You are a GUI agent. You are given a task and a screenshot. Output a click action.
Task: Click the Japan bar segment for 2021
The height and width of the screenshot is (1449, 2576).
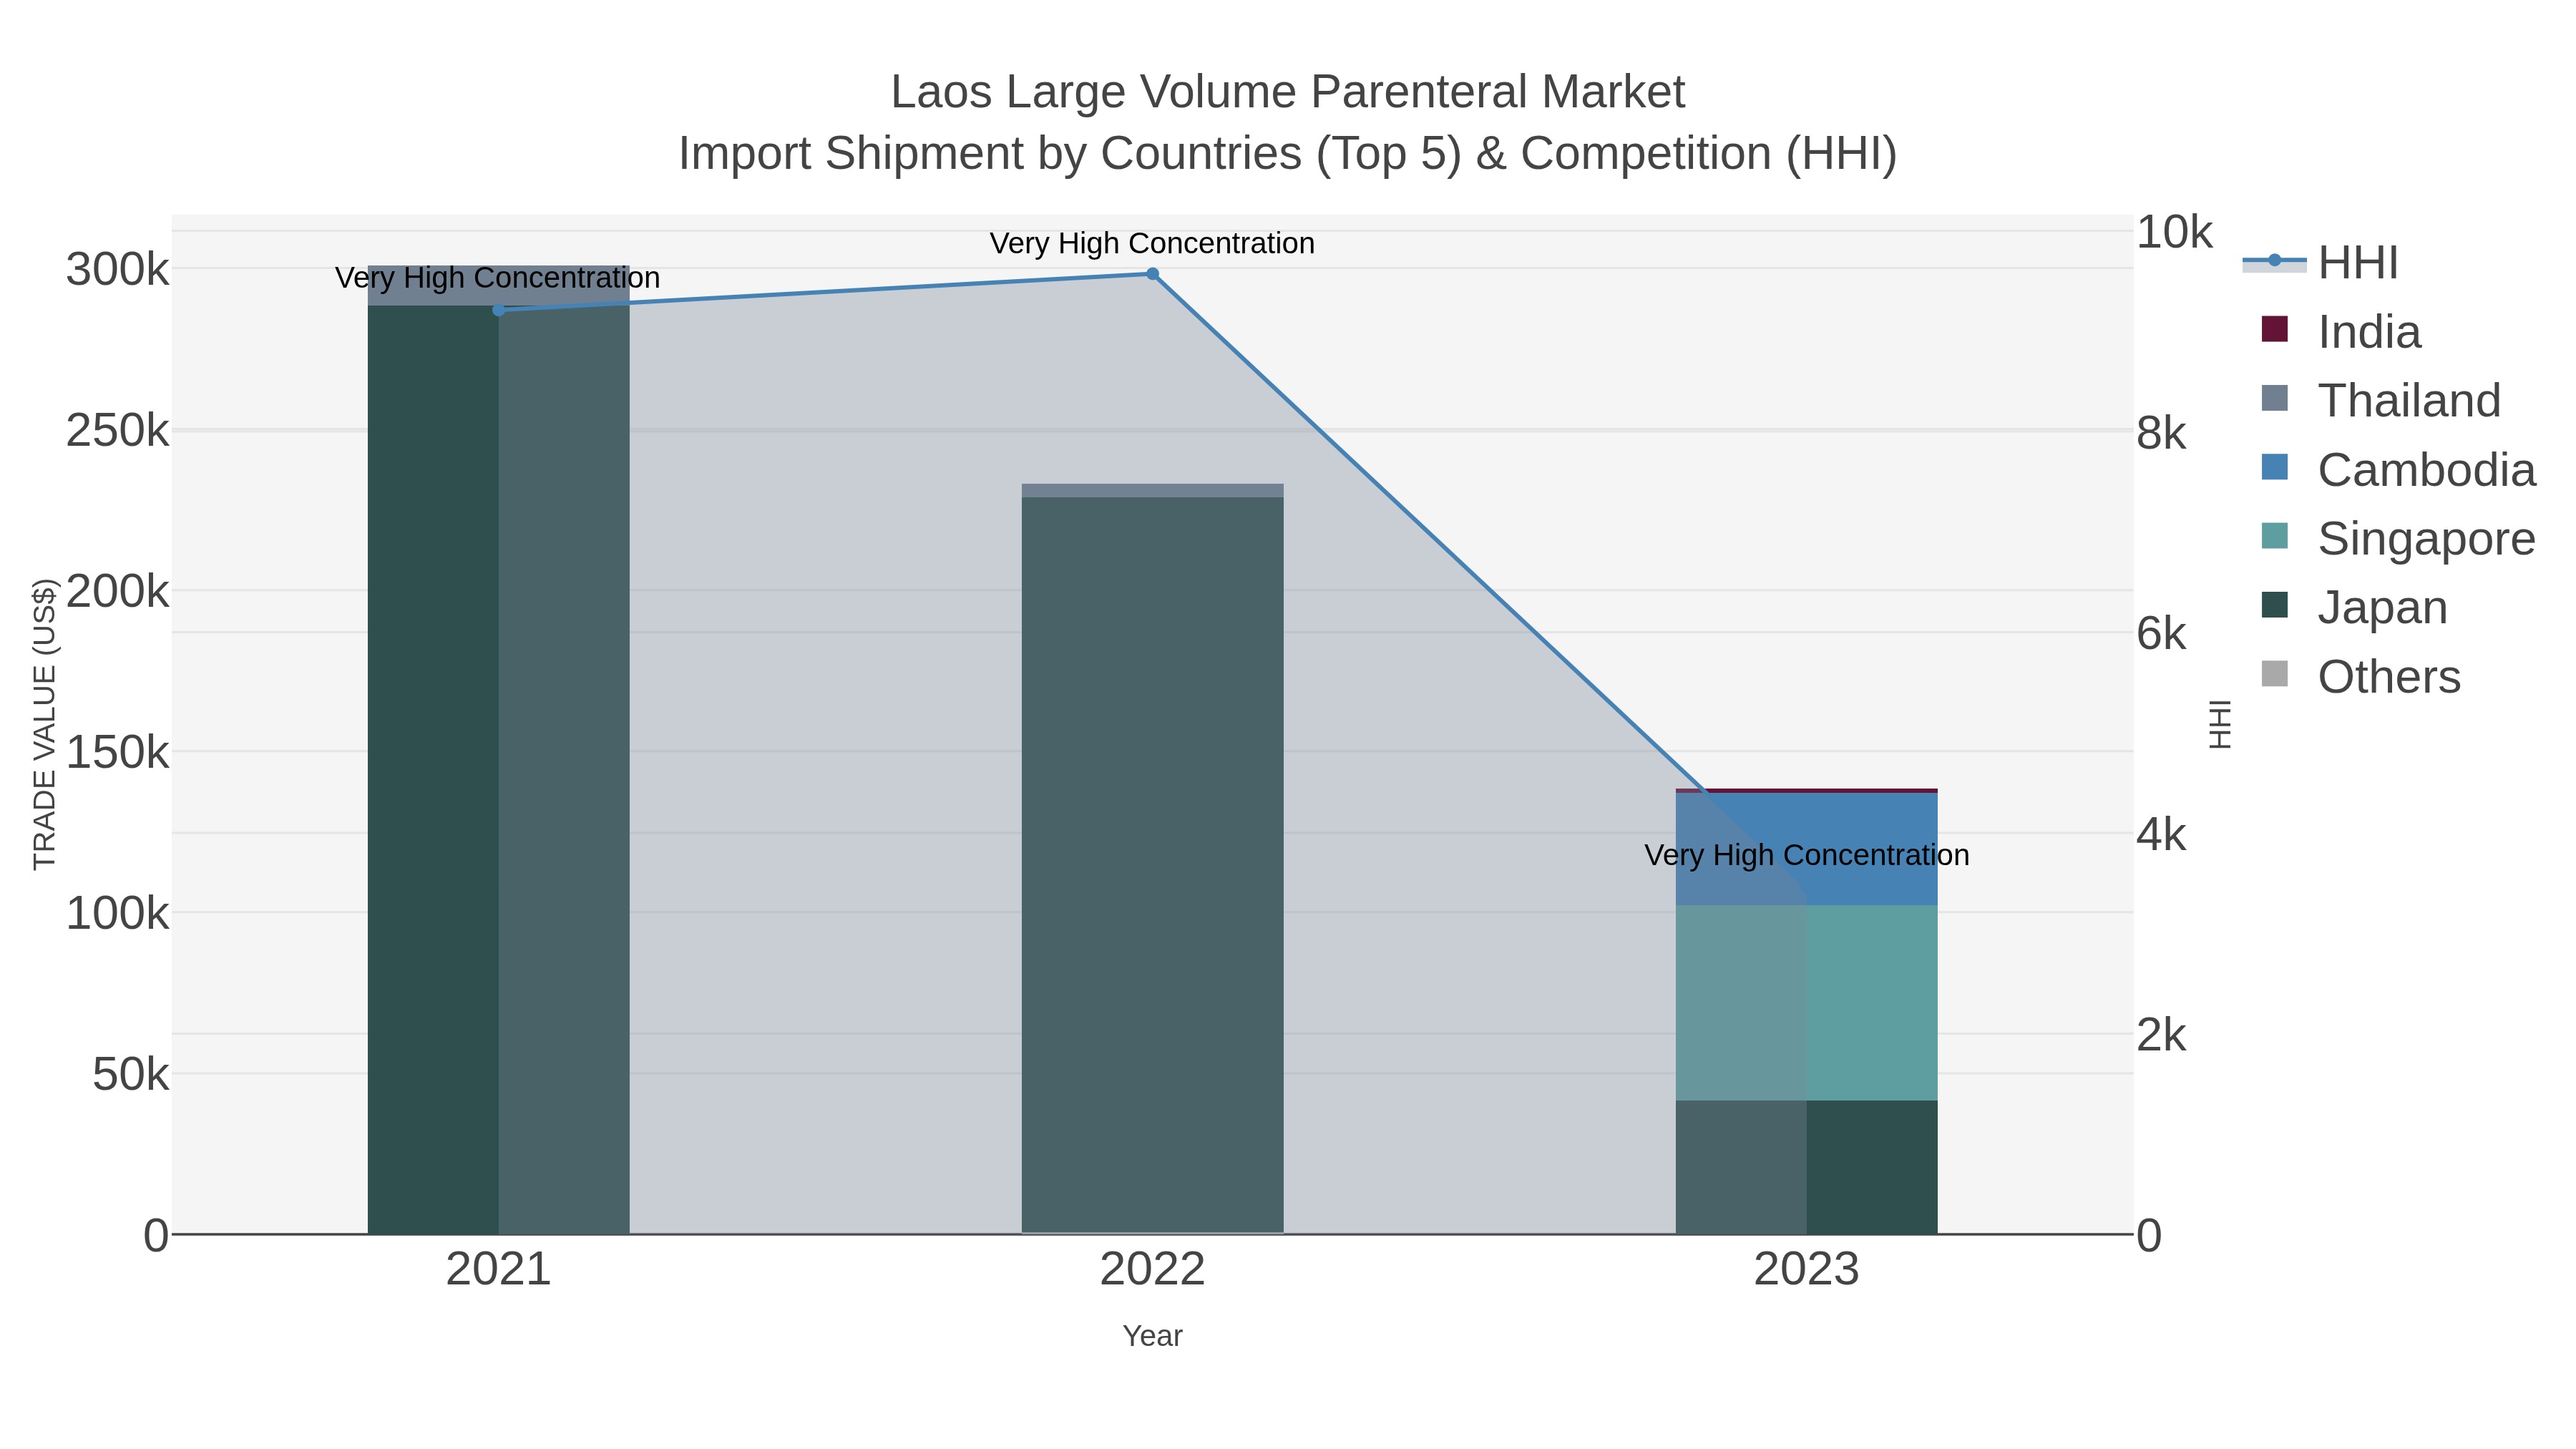499,770
